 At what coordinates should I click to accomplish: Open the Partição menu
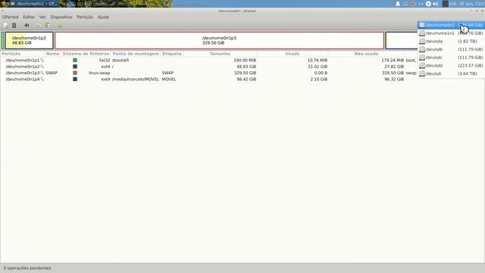click(85, 17)
